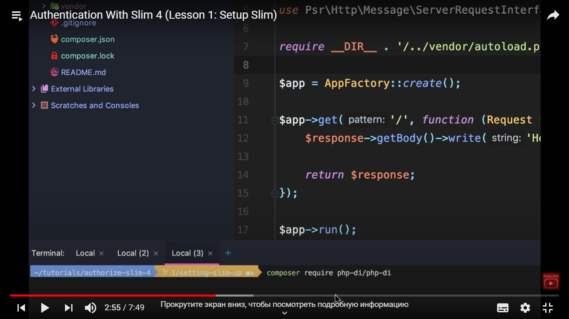Expand the Scratches and Consoles node

(x=34, y=106)
